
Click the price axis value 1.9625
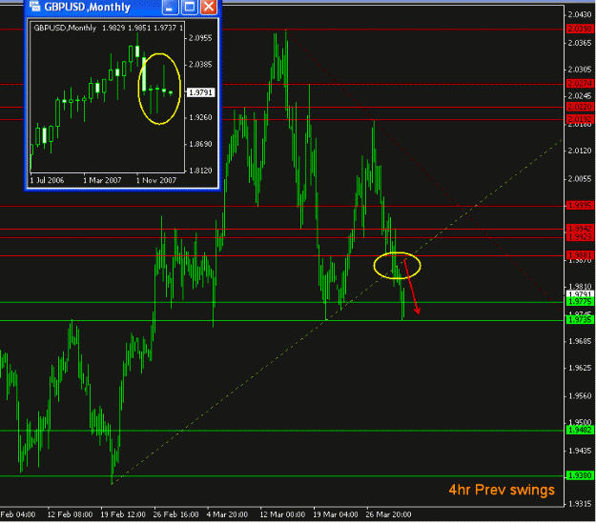[x=580, y=368]
